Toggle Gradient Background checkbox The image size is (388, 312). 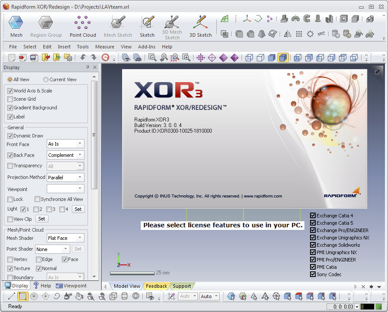point(10,108)
